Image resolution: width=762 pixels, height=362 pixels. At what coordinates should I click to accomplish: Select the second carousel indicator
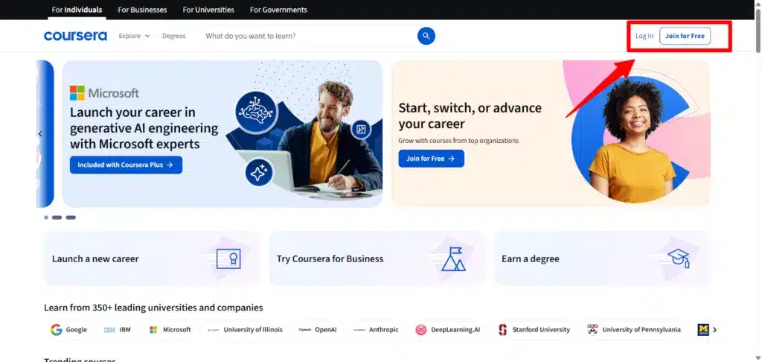57,217
